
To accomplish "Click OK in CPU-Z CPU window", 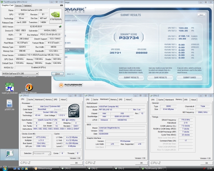I will 76,163.
